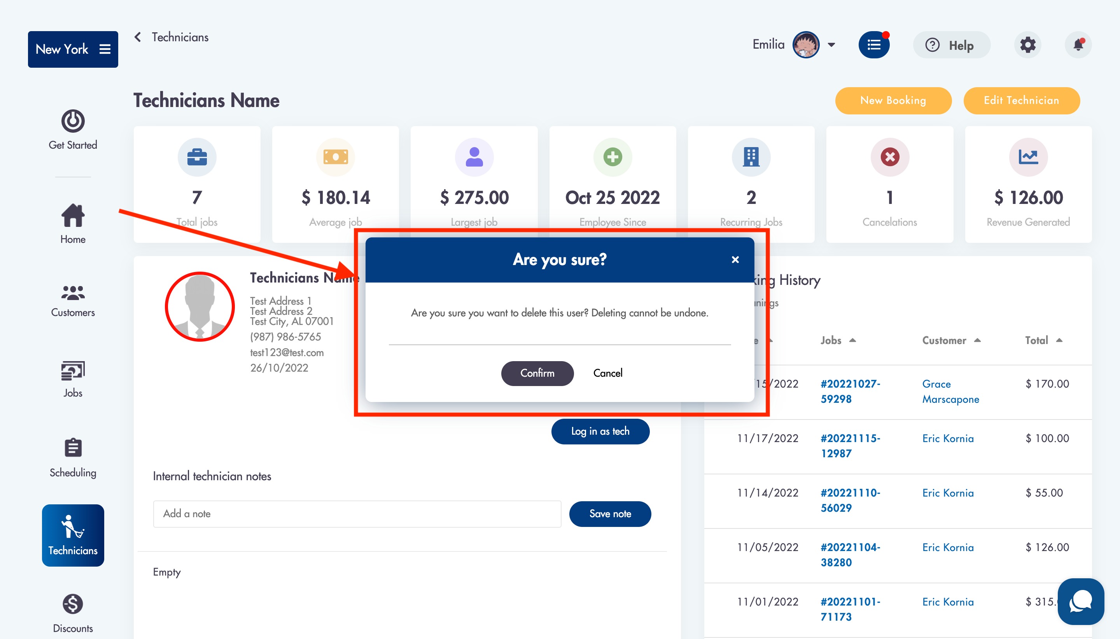Viewport: 1120px width, 639px height.
Task: Confirm deleting the user
Action: 537,373
